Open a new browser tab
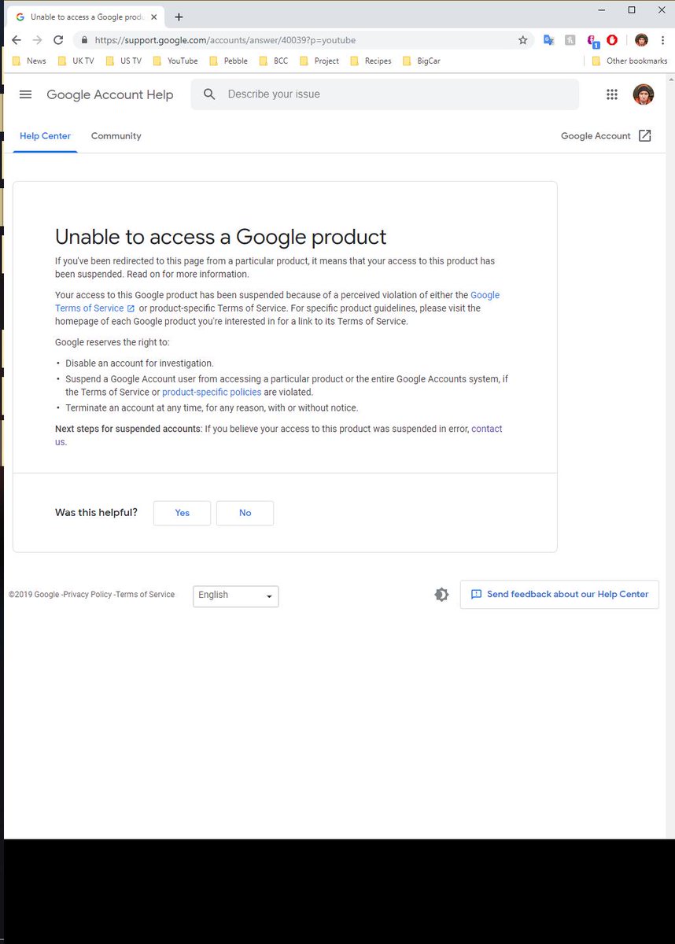 pos(179,17)
